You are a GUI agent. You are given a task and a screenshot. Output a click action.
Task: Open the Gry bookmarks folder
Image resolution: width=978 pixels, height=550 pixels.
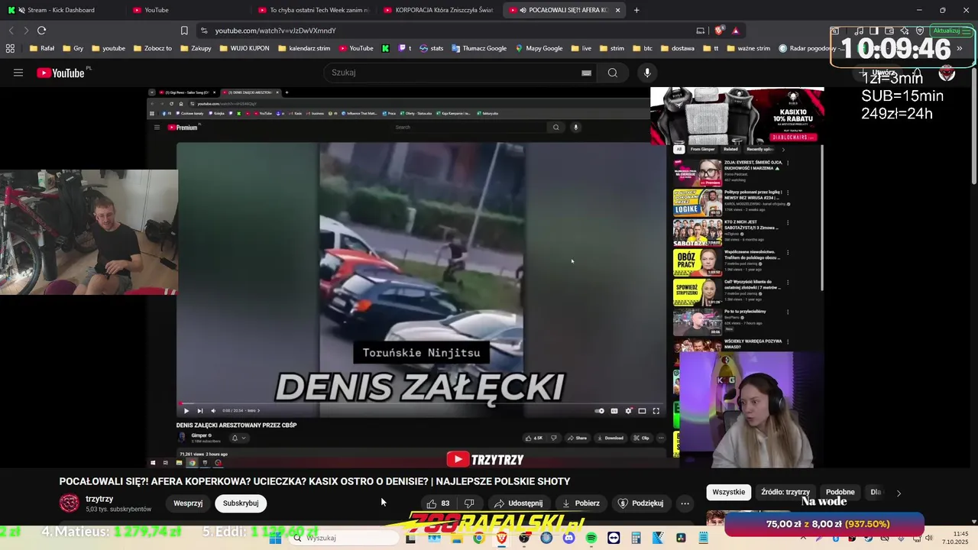pyautogui.click(x=73, y=48)
